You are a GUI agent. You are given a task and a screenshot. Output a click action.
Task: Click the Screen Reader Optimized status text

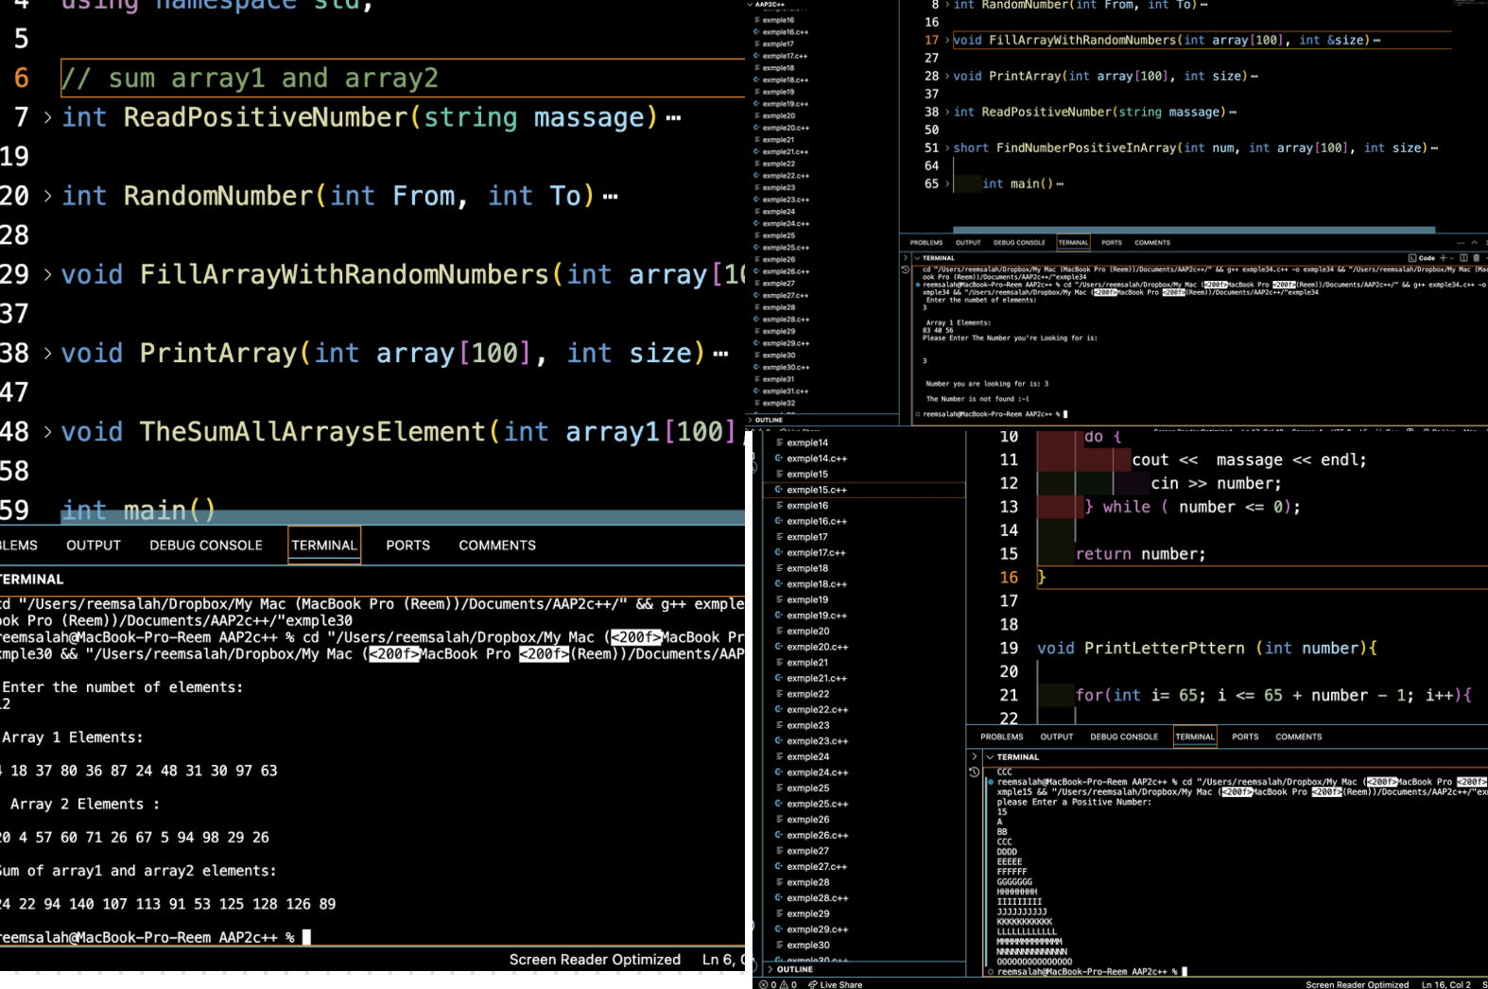pyautogui.click(x=594, y=960)
